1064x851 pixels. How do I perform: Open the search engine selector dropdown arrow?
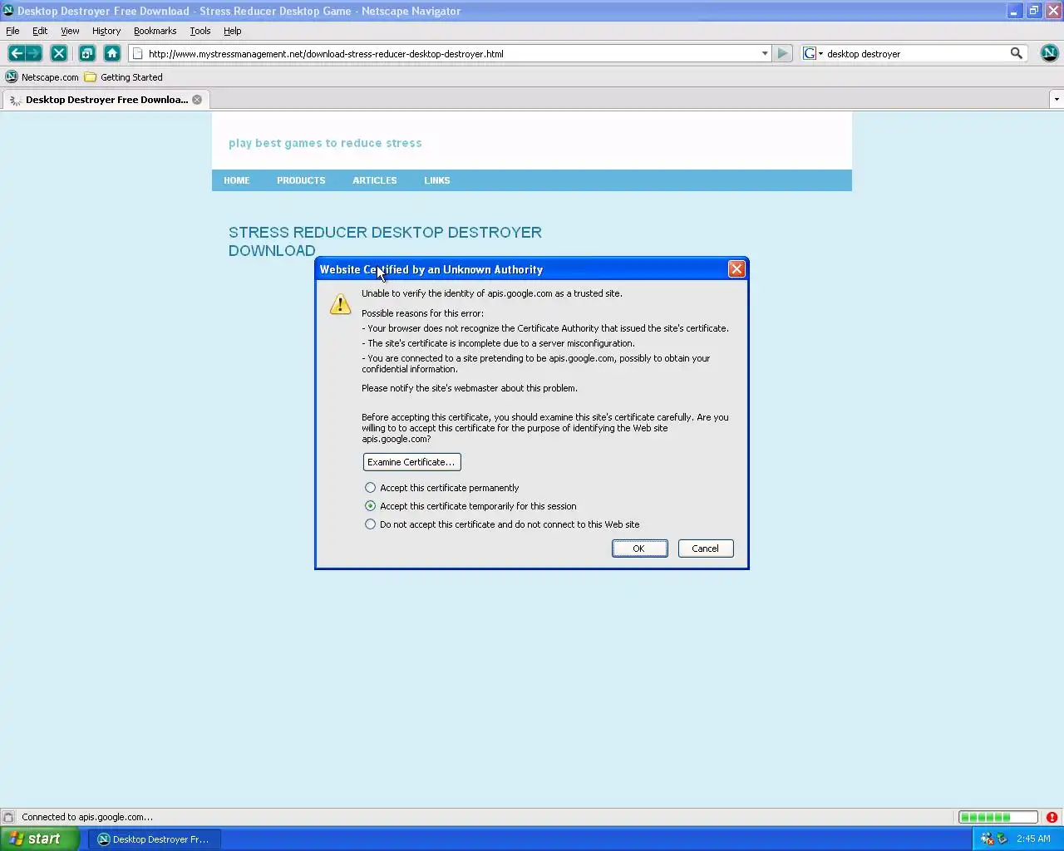tap(820, 54)
